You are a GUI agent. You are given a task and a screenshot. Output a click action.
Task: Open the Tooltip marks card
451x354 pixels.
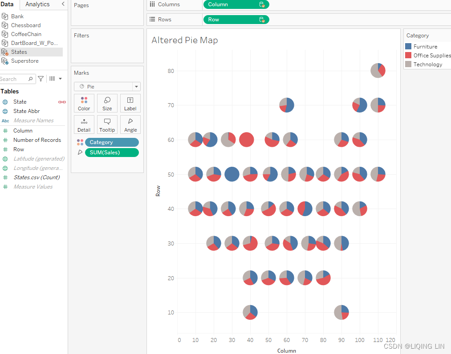coord(107,125)
